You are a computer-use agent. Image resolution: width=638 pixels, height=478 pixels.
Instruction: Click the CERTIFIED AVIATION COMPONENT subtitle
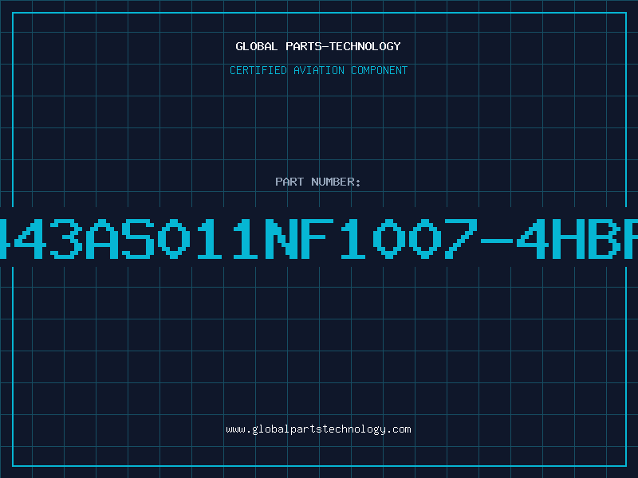coord(318,70)
